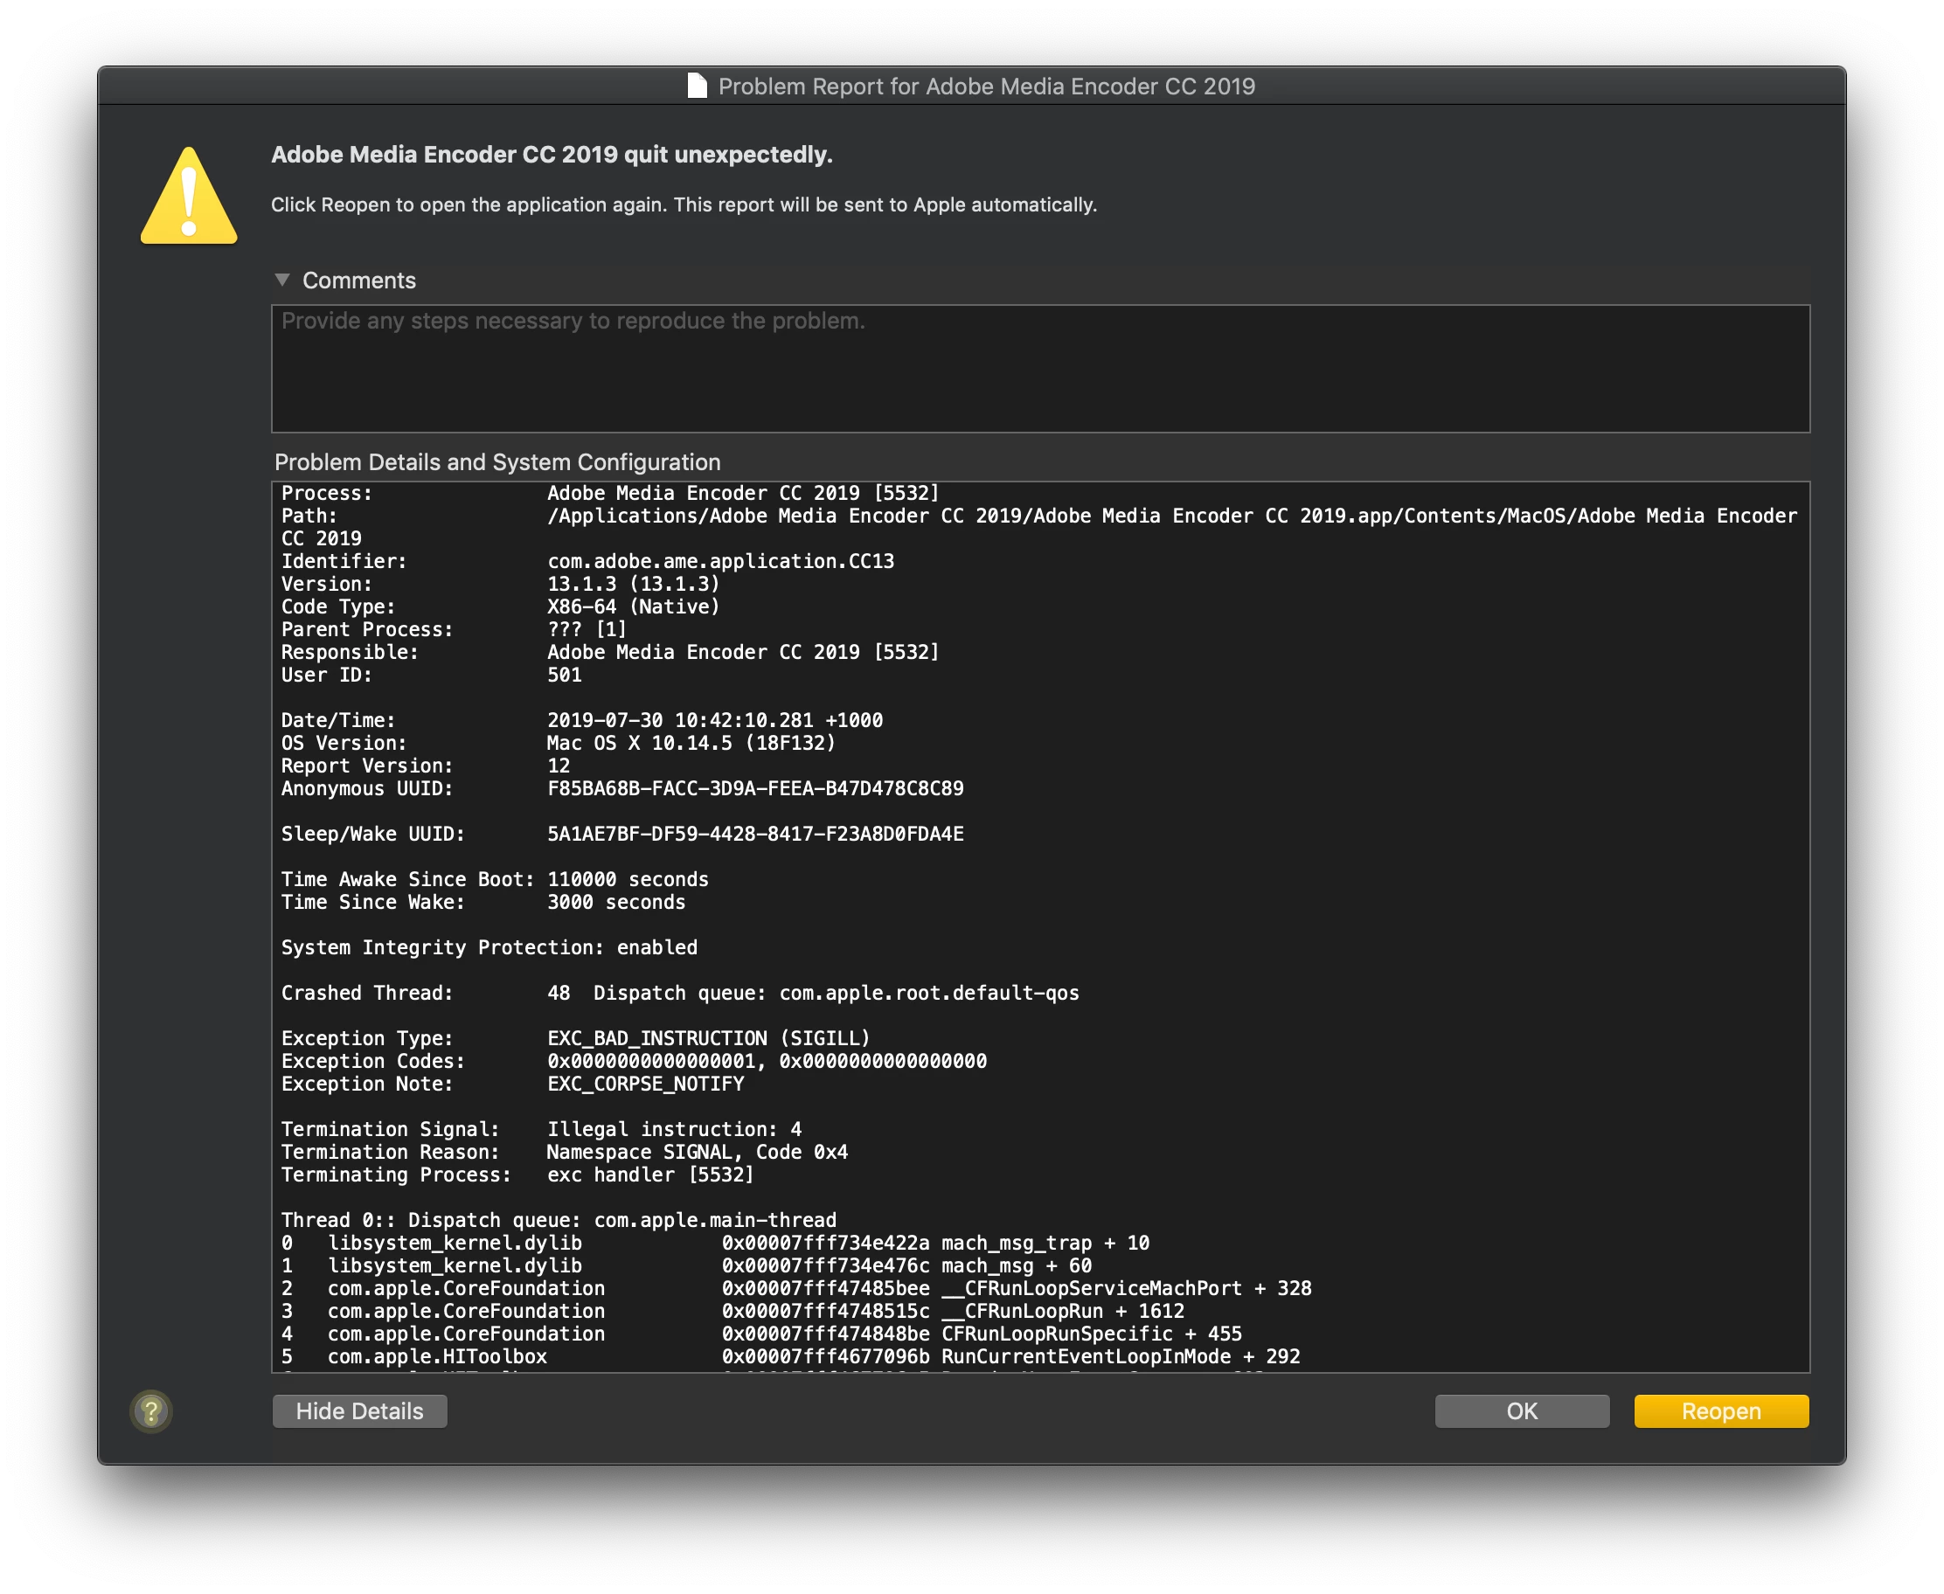This screenshot has width=1944, height=1594.
Task: Click into the comments text field
Action: (x=1039, y=369)
